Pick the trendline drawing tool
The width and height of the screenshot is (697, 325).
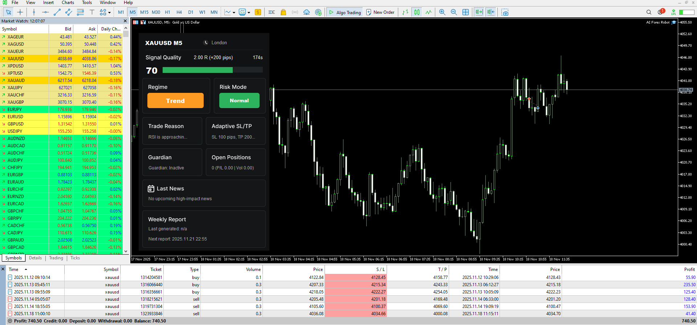coord(57,12)
